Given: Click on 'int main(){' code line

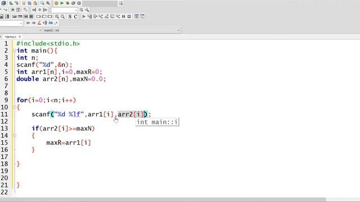Looking at the screenshot, I should pos(37,50).
